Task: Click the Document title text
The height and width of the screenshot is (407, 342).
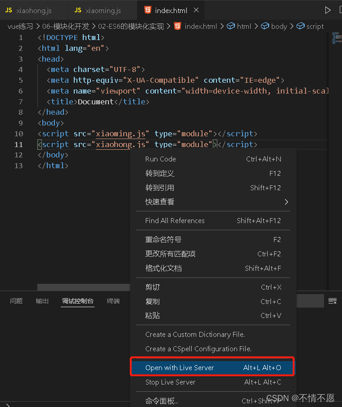Action: [95, 102]
